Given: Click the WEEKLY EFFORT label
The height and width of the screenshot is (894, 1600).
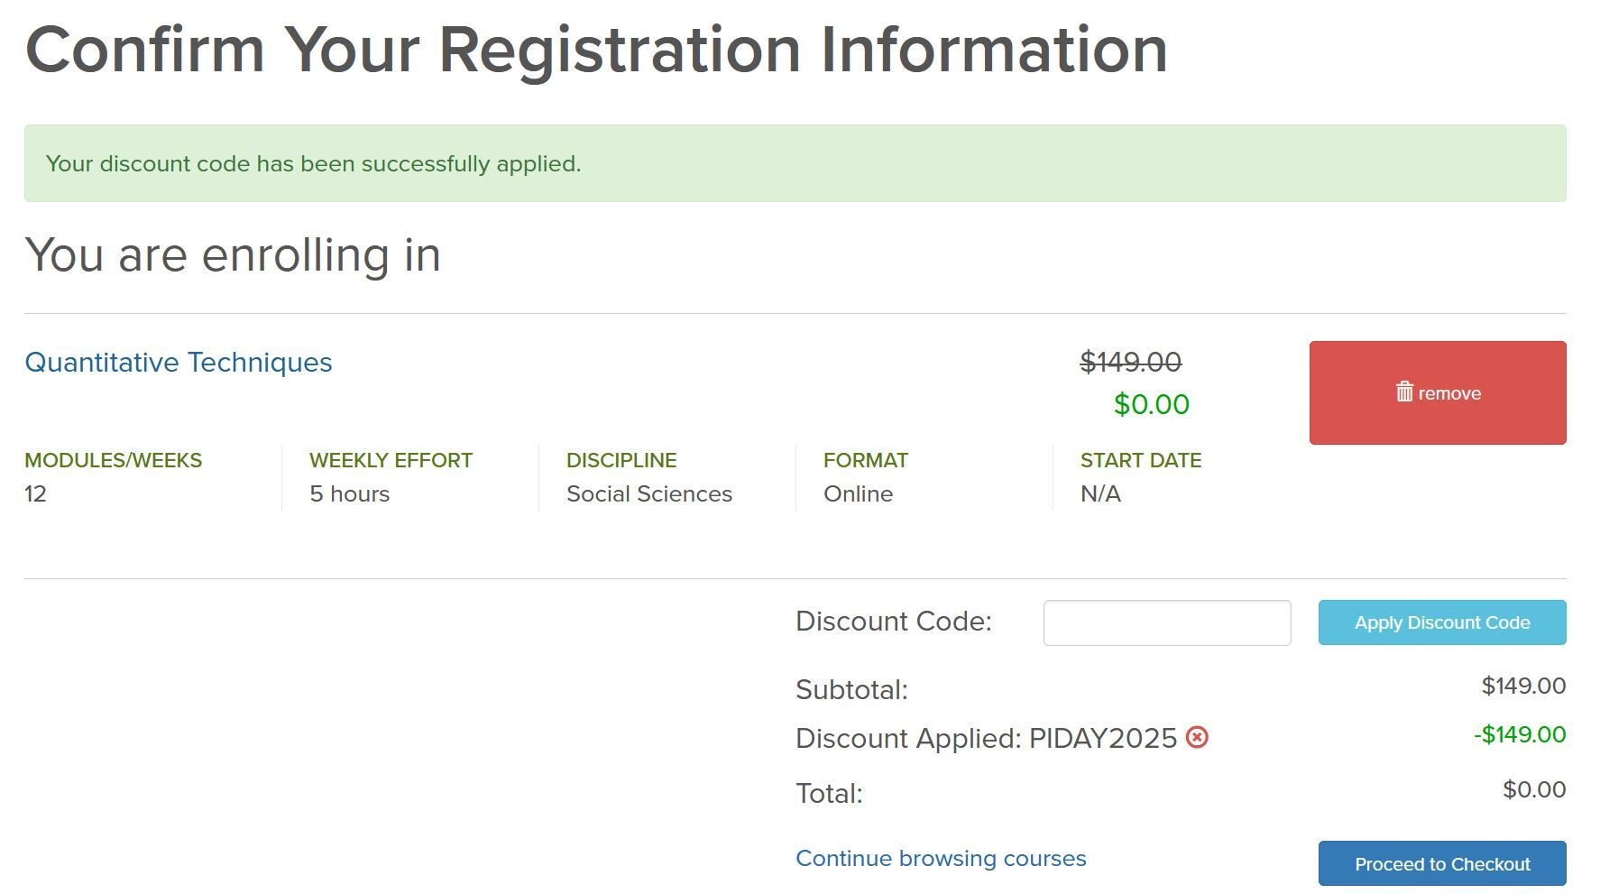Looking at the screenshot, I should point(391,460).
